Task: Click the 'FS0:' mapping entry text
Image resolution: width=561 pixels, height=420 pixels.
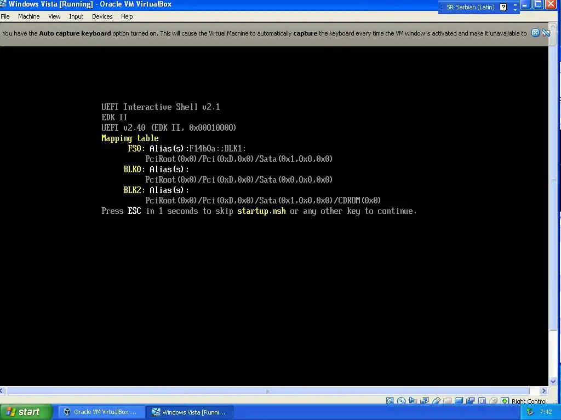Action: [136, 148]
